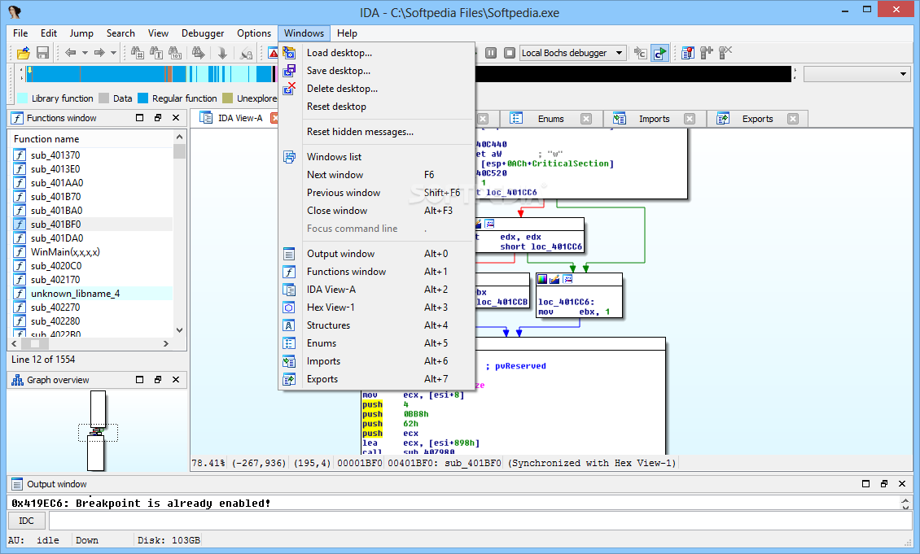Open the Debugger menu
920x554 pixels.
pyautogui.click(x=203, y=33)
